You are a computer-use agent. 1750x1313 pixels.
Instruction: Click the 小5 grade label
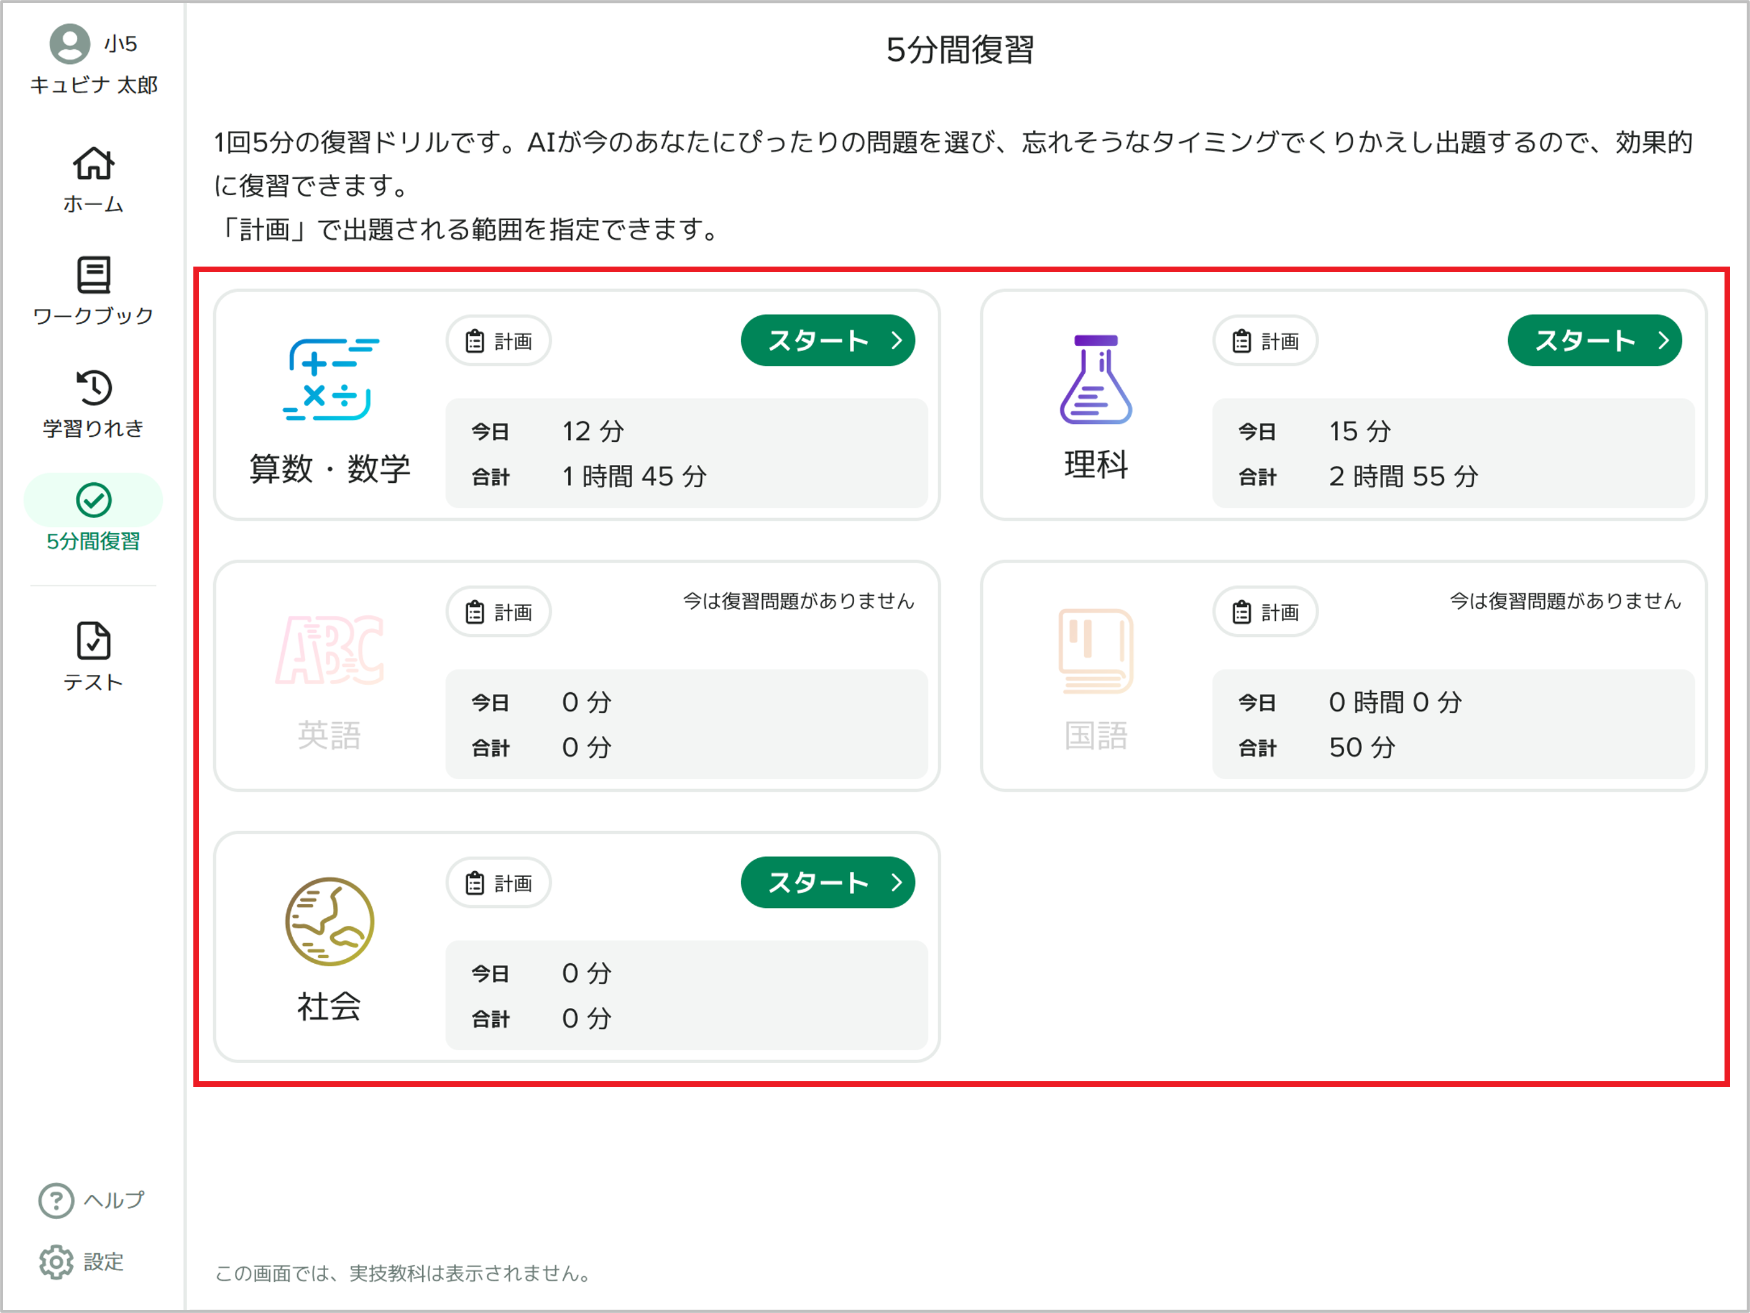click(x=121, y=43)
